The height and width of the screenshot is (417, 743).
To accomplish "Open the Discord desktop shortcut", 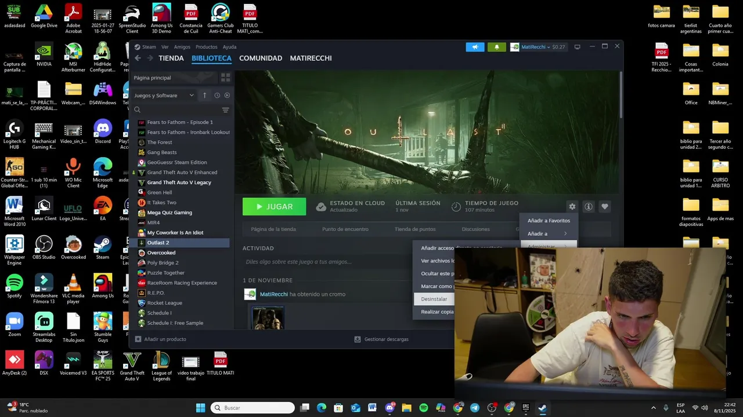I will (103, 132).
